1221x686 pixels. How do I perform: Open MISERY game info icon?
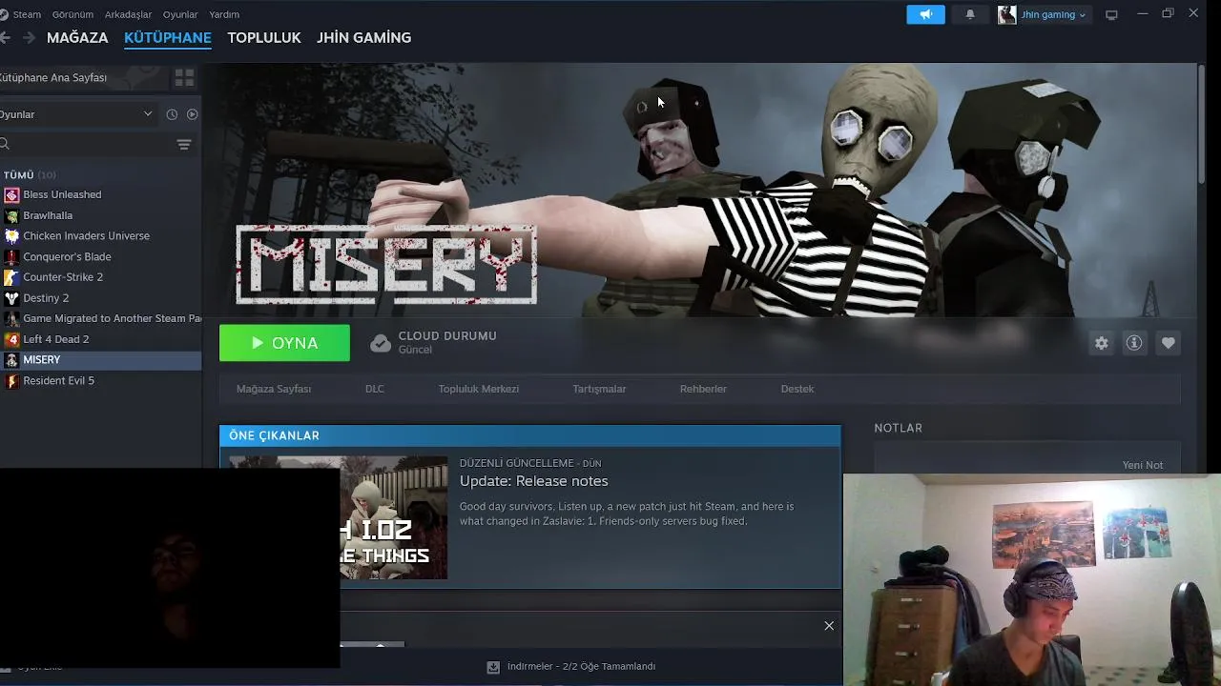click(x=1134, y=343)
